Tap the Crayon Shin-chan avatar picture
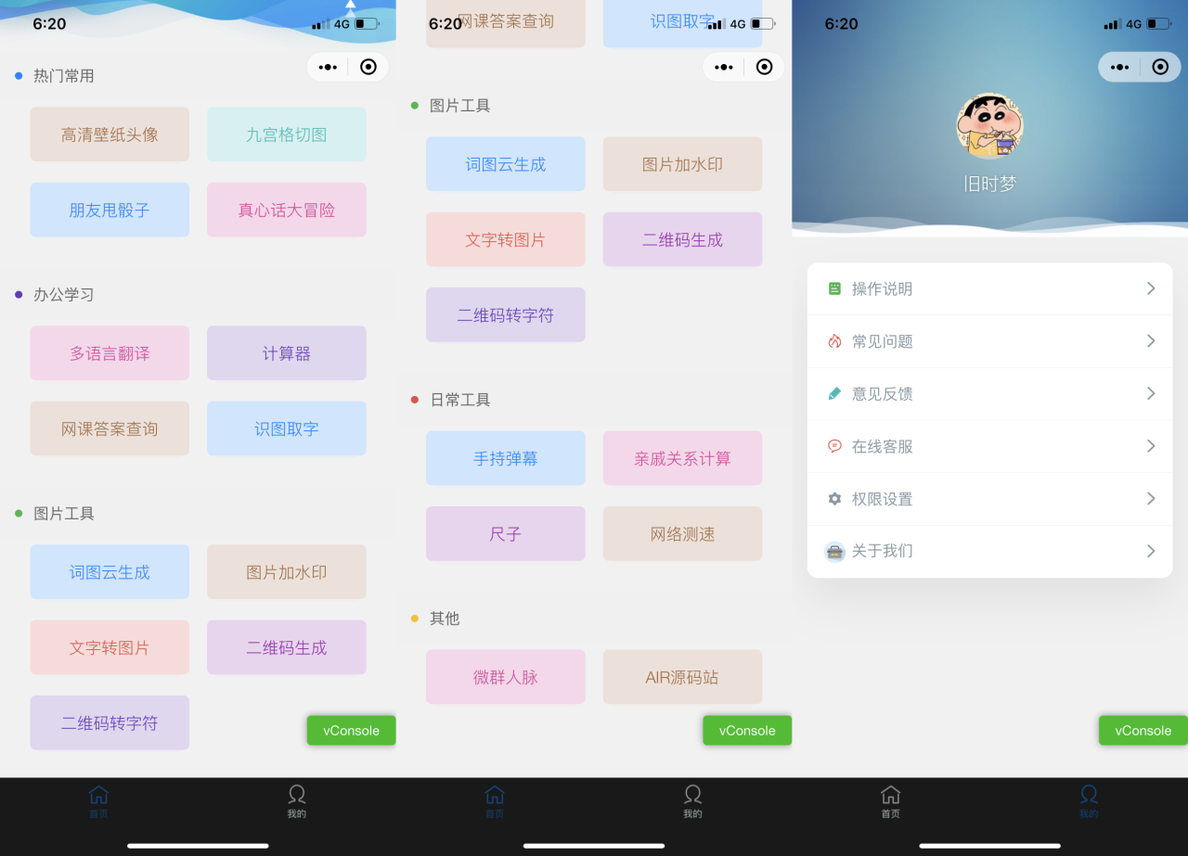The height and width of the screenshot is (856, 1188). pyautogui.click(x=989, y=126)
